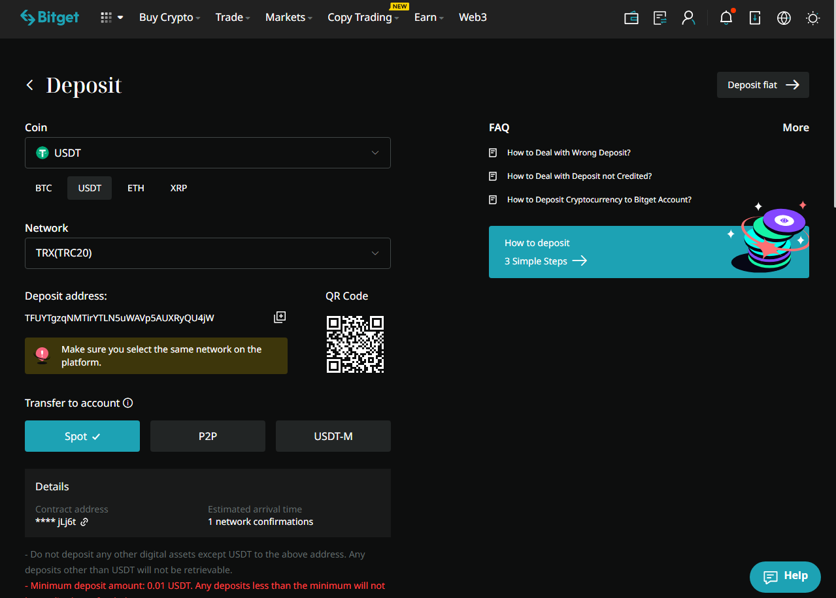Viewport: 836px width, 598px height.
Task: Click the deposit address TFUYTgzqNMTirYTLN5uWAVp5AUXRyQU4jW
Action: (x=120, y=318)
